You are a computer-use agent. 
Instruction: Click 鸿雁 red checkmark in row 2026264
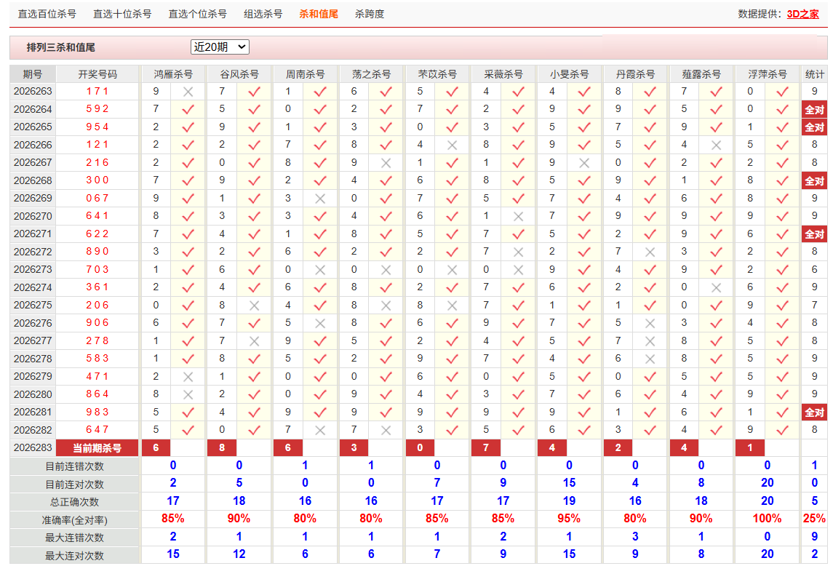pos(188,109)
